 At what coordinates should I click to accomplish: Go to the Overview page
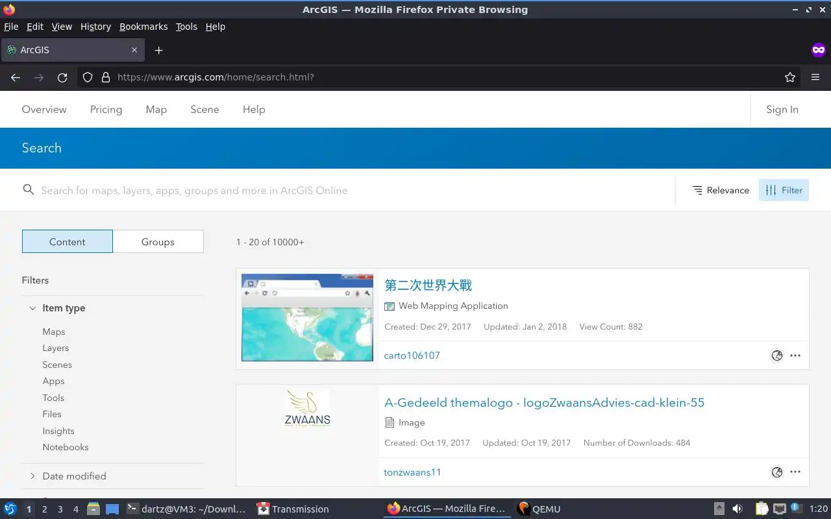[44, 110]
